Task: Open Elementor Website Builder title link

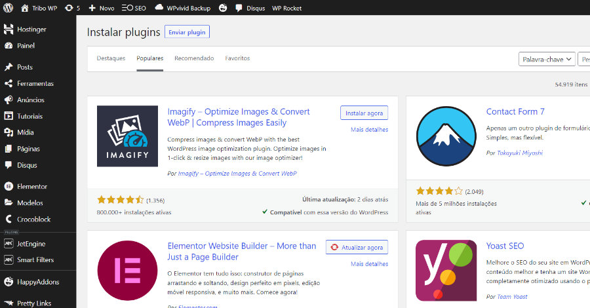Action: point(241,251)
